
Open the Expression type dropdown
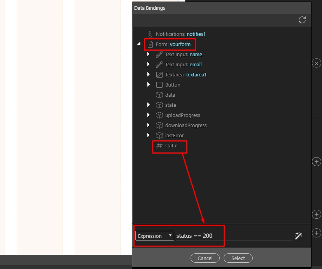pos(154,236)
